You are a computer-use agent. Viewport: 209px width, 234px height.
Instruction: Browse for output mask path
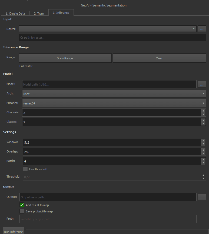202,197
